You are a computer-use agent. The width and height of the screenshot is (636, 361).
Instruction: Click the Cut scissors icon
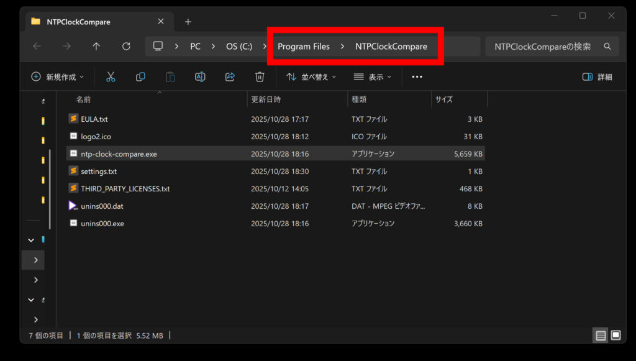[x=111, y=77]
